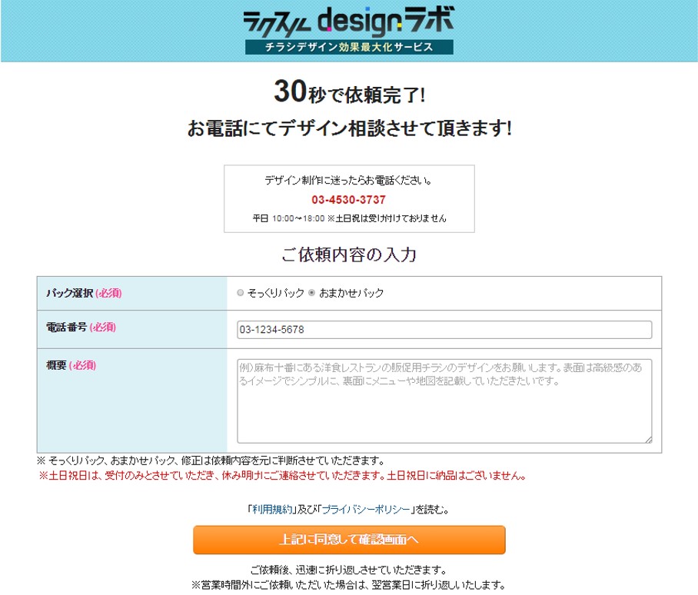Click the 30秒で依頼完了! headline
Viewport: 698px width, 595px height.
click(349, 94)
